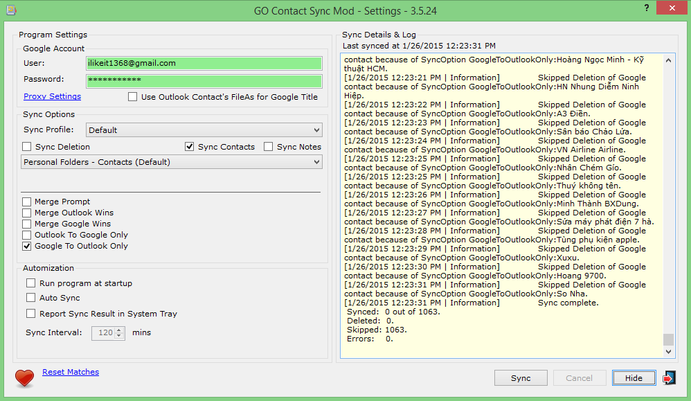Image resolution: width=691 pixels, height=401 pixels.
Task: Click the Password input field
Action: click(x=204, y=80)
